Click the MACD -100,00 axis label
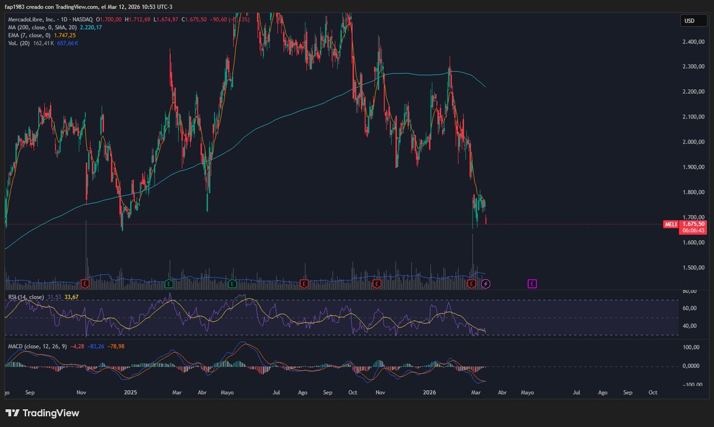 pyautogui.click(x=691, y=385)
